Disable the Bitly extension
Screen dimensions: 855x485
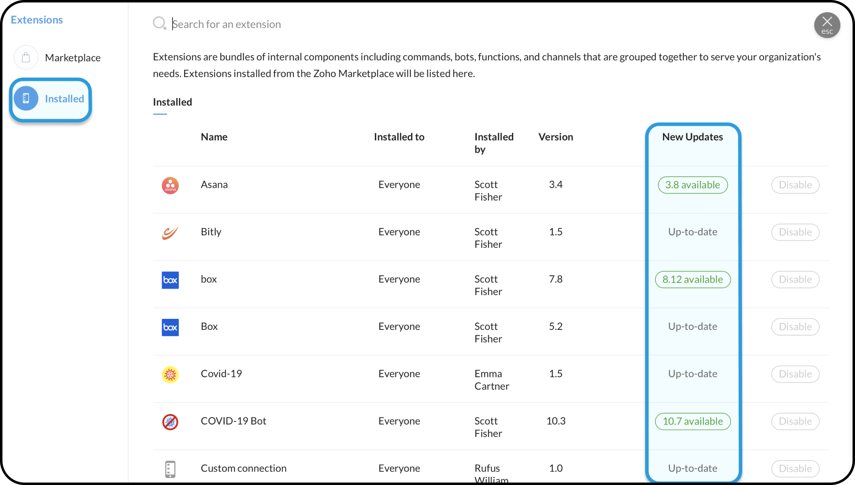[x=795, y=232]
